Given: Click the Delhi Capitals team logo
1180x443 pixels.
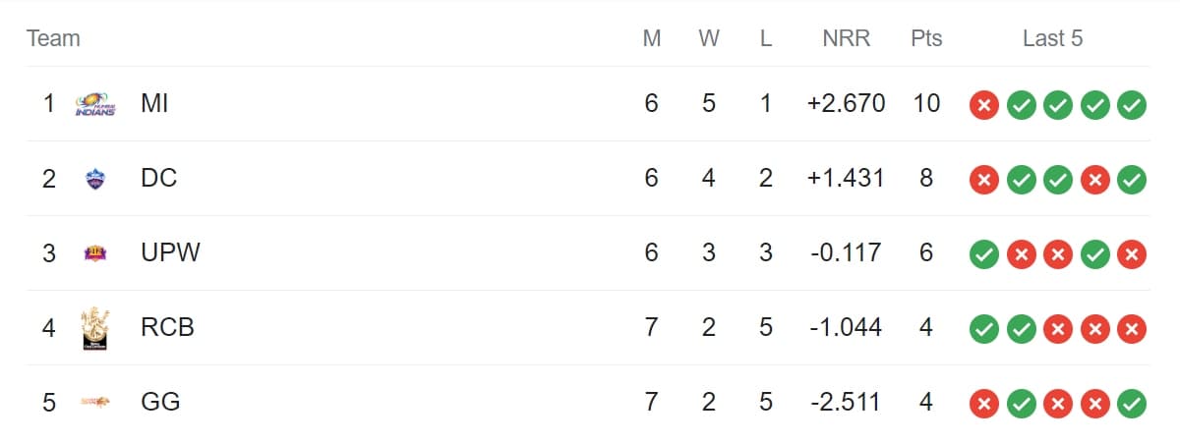Looking at the screenshot, I should click(95, 179).
